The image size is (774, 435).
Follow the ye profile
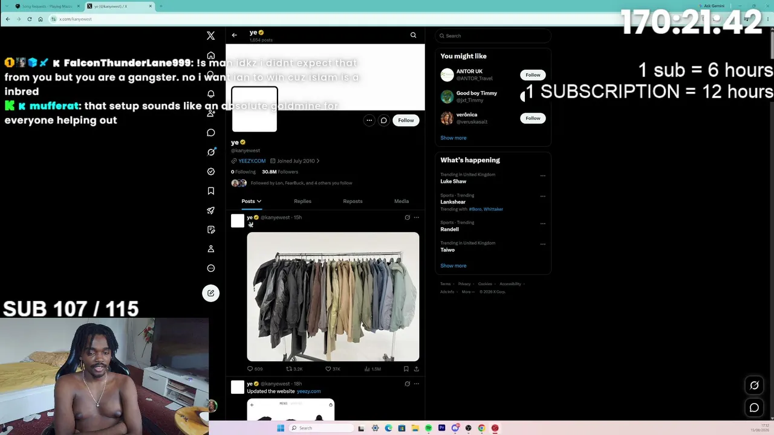pyautogui.click(x=406, y=120)
